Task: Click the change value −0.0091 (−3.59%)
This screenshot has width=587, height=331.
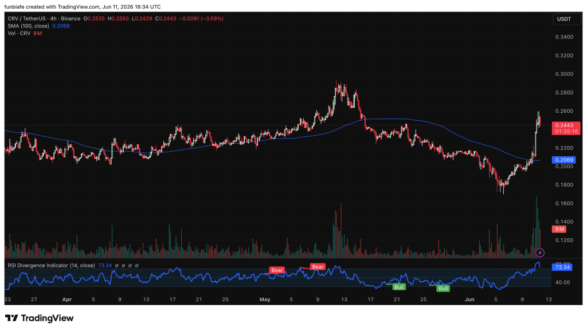Action: pyautogui.click(x=201, y=18)
